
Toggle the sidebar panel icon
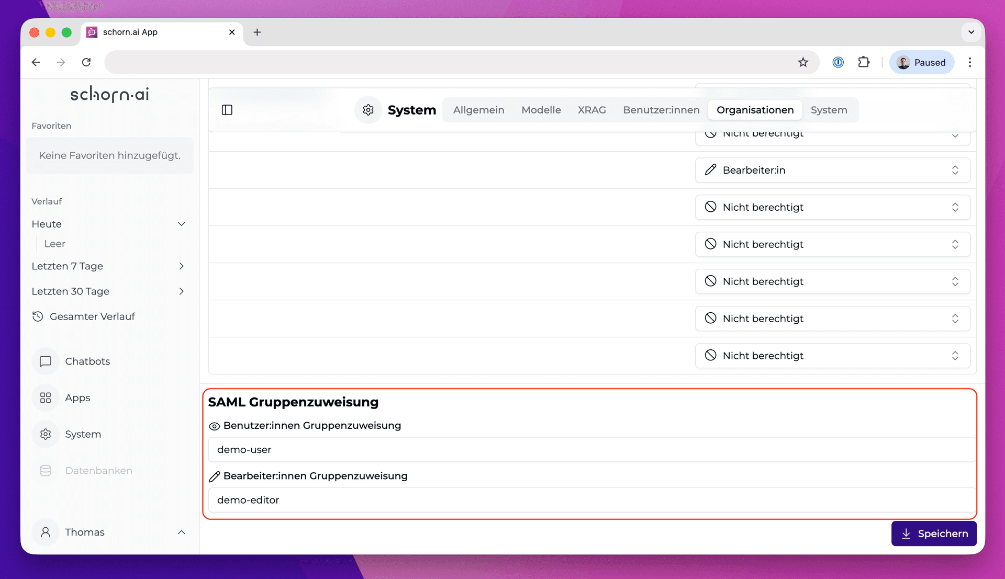click(227, 110)
